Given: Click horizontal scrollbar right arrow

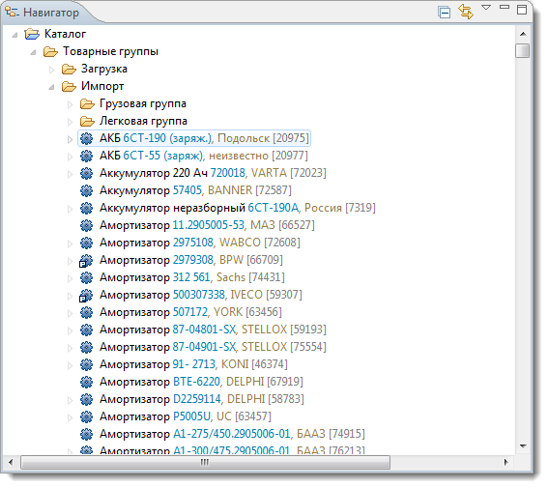Looking at the screenshot, I should click(505, 463).
